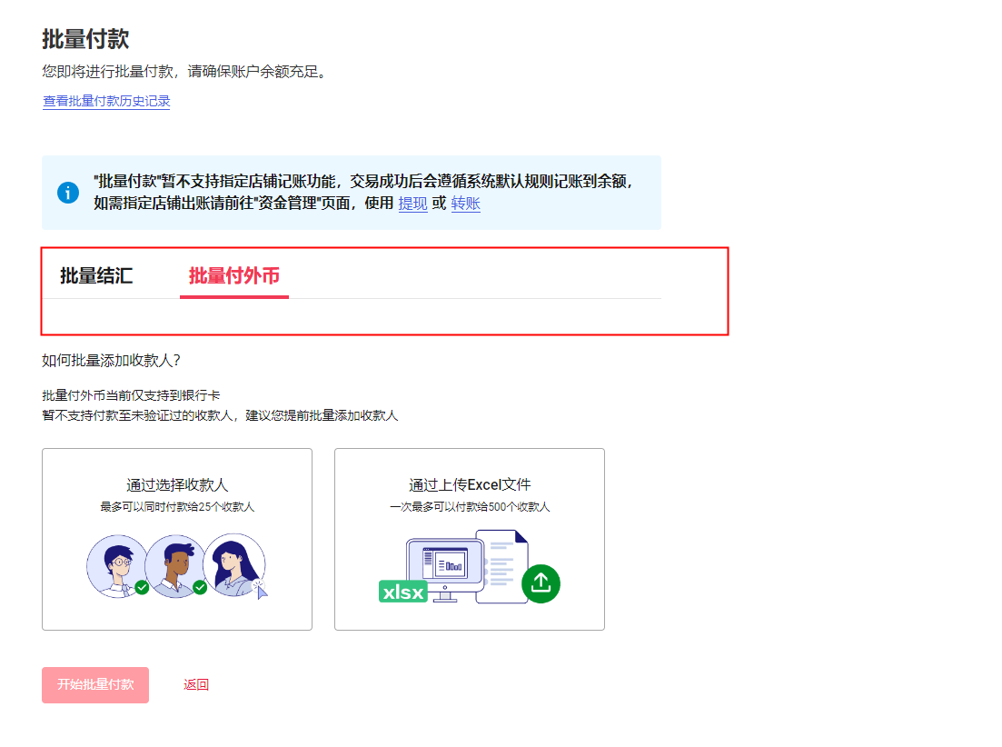
Task: Click the 最多可以同时付款给25个收款人 text
Action: click(x=177, y=507)
